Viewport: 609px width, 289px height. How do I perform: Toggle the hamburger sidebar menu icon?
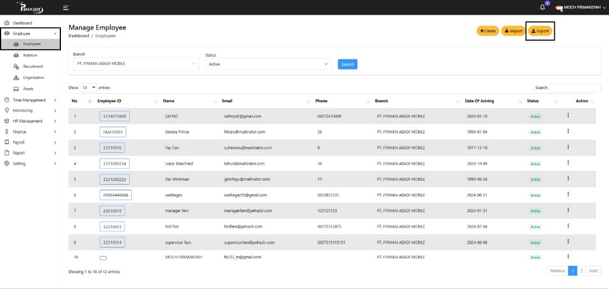coord(66,8)
